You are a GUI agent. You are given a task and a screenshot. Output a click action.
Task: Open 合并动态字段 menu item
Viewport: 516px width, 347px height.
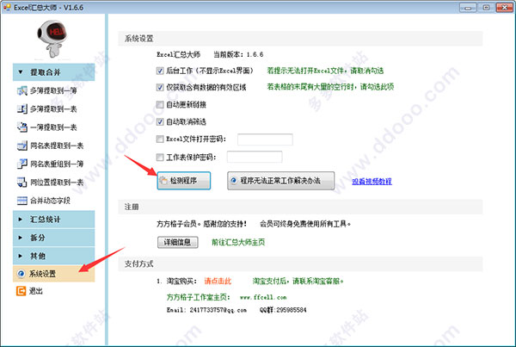50,201
